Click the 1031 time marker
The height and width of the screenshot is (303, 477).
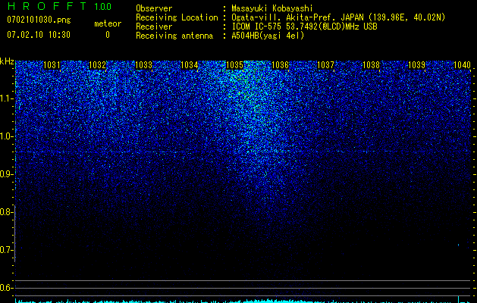[52, 65]
